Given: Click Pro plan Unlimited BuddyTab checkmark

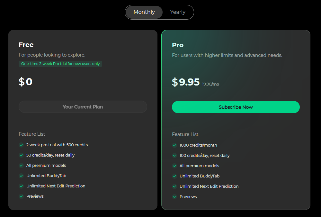Looking at the screenshot, I should pos(174,176).
